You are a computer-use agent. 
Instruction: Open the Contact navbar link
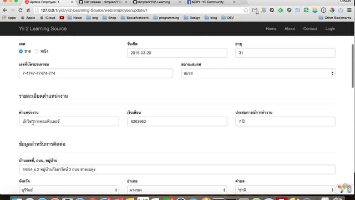(310, 28)
